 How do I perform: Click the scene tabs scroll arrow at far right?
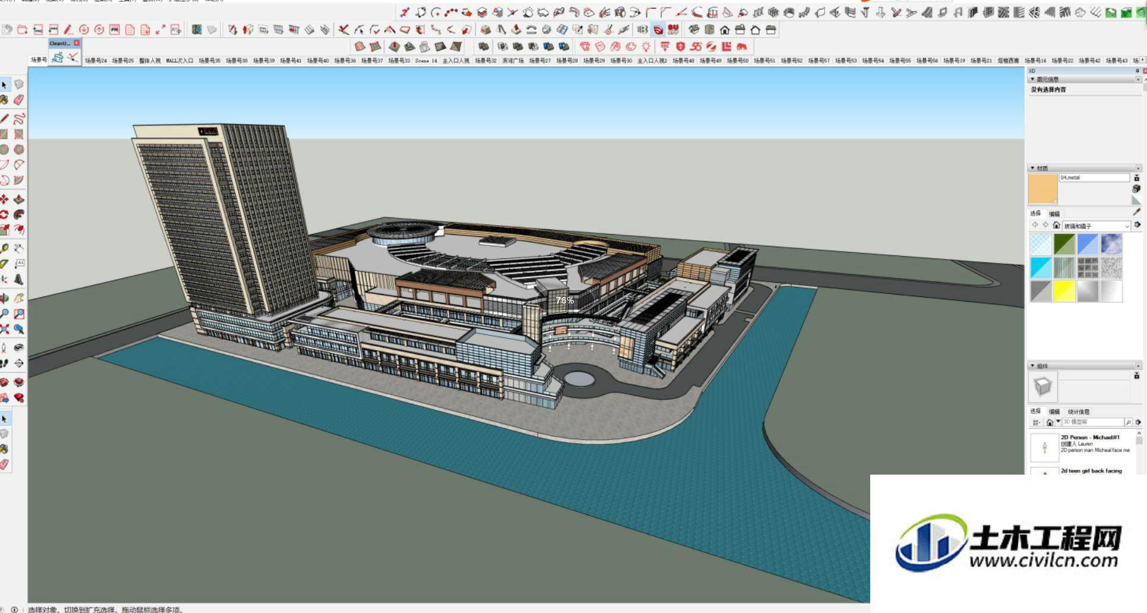1142,60
